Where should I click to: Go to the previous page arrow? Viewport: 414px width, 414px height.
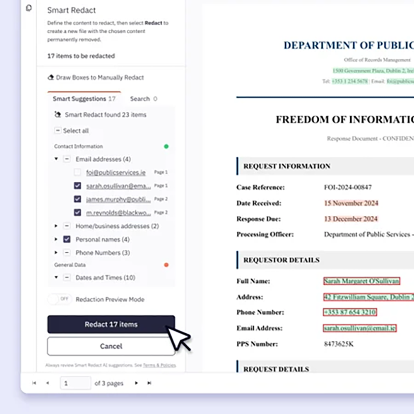pyautogui.click(x=48, y=383)
